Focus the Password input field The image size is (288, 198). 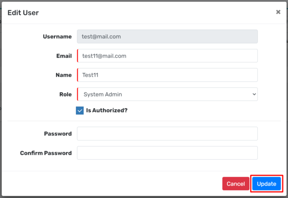coord(167,134)
